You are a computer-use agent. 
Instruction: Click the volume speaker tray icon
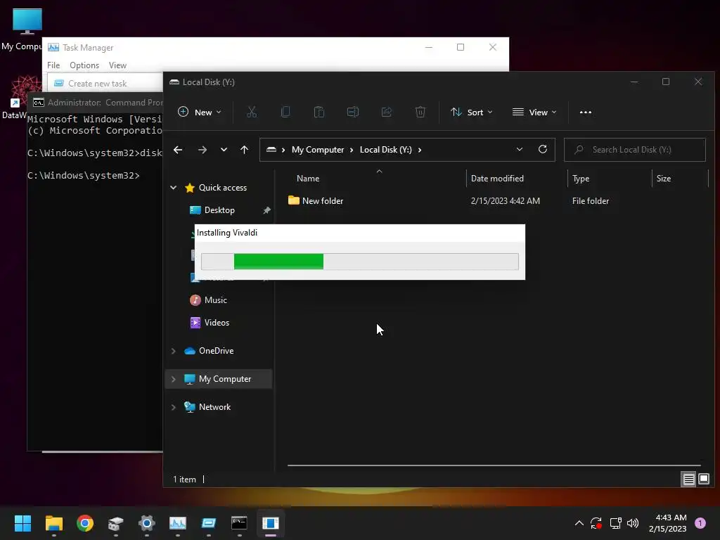tap(633, 523)
